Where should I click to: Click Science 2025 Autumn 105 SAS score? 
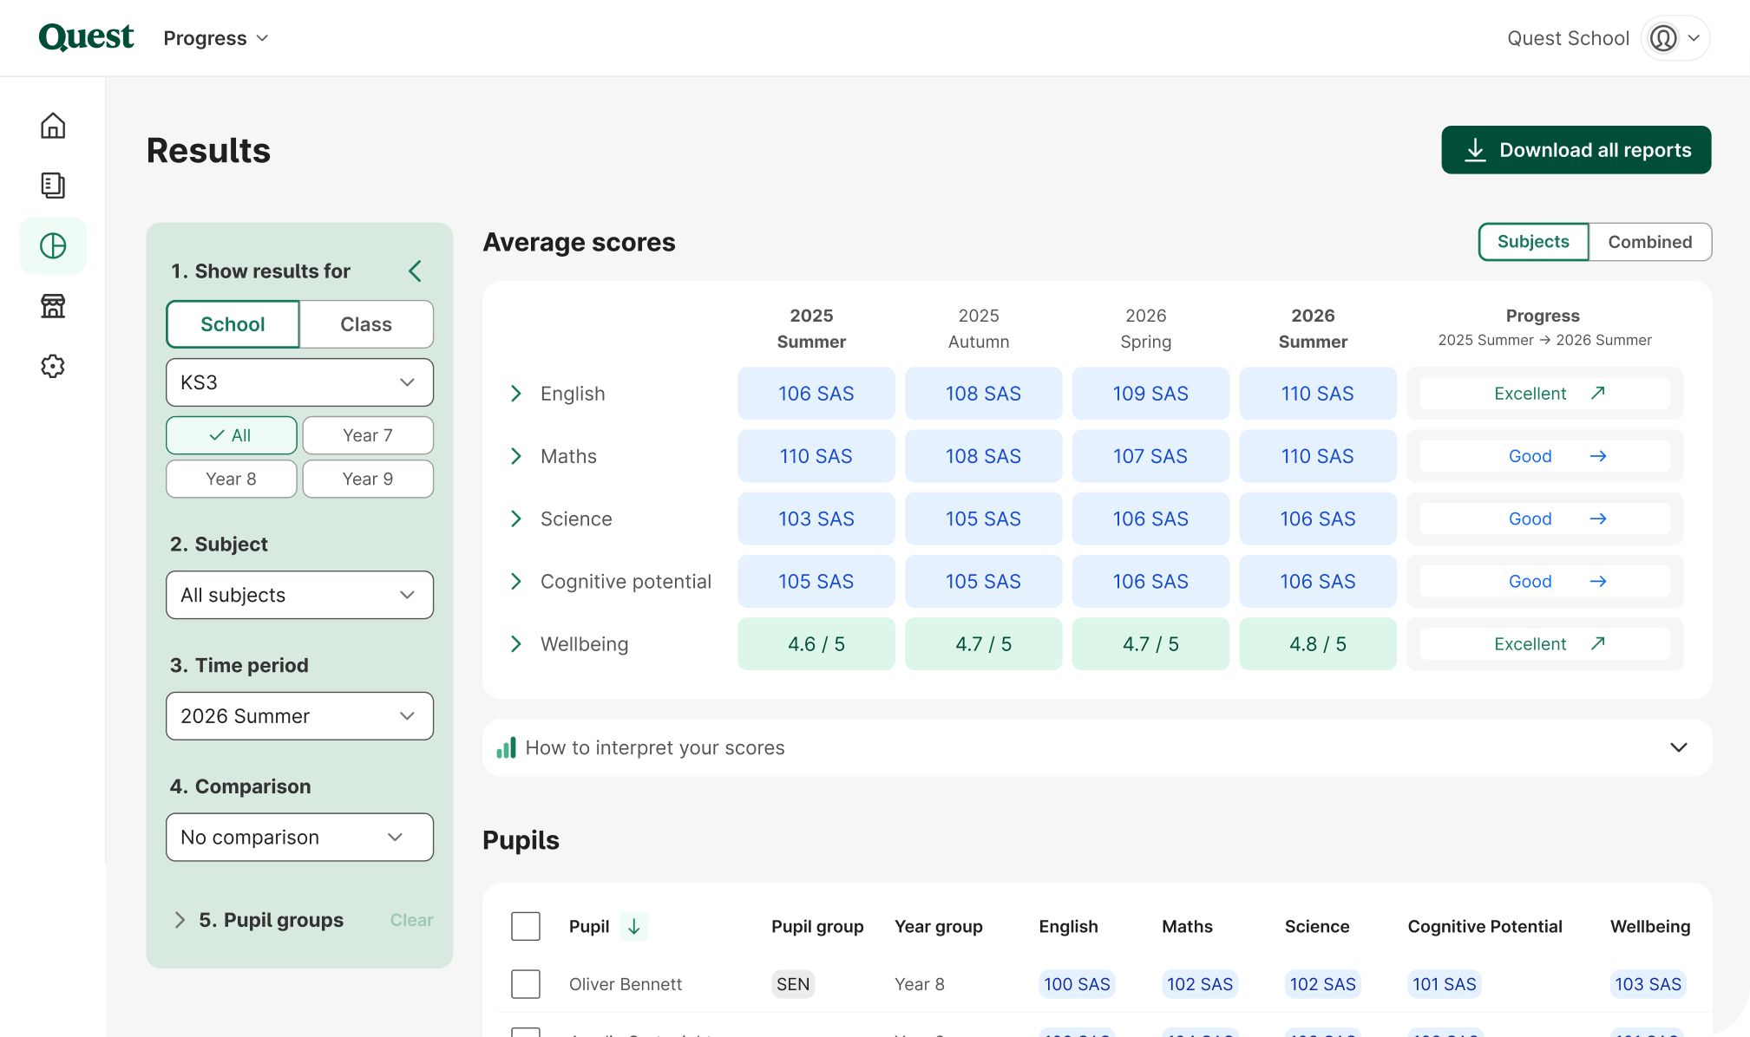point(983,518)
